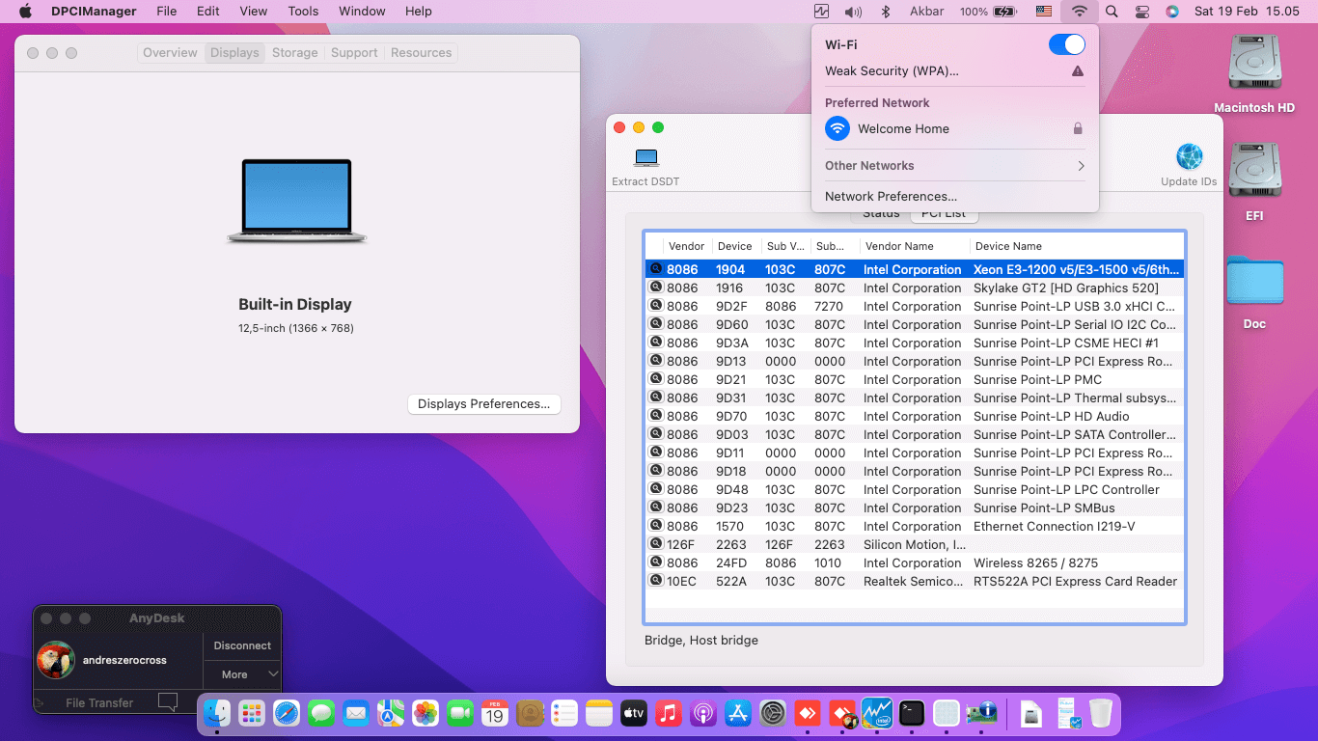Image resolution: width=1318 pixels, height=741 pixels.
Task: Launch Safari from the dock
Action: 287,713
